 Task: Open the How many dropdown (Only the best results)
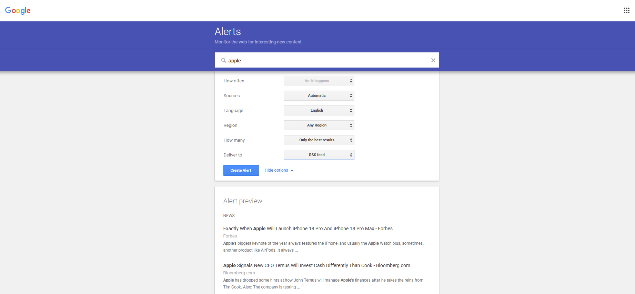coord(319,140)
